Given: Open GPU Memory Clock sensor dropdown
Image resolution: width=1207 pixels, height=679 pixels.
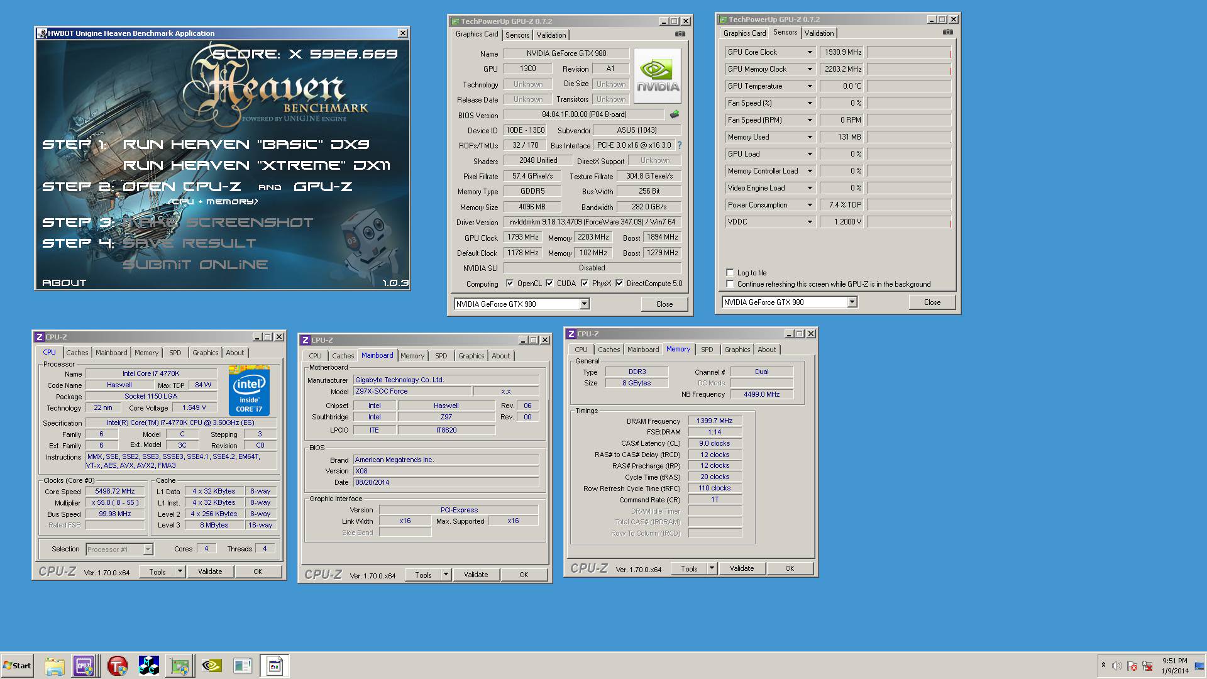Looking at the screenshot, I should 809,69.
